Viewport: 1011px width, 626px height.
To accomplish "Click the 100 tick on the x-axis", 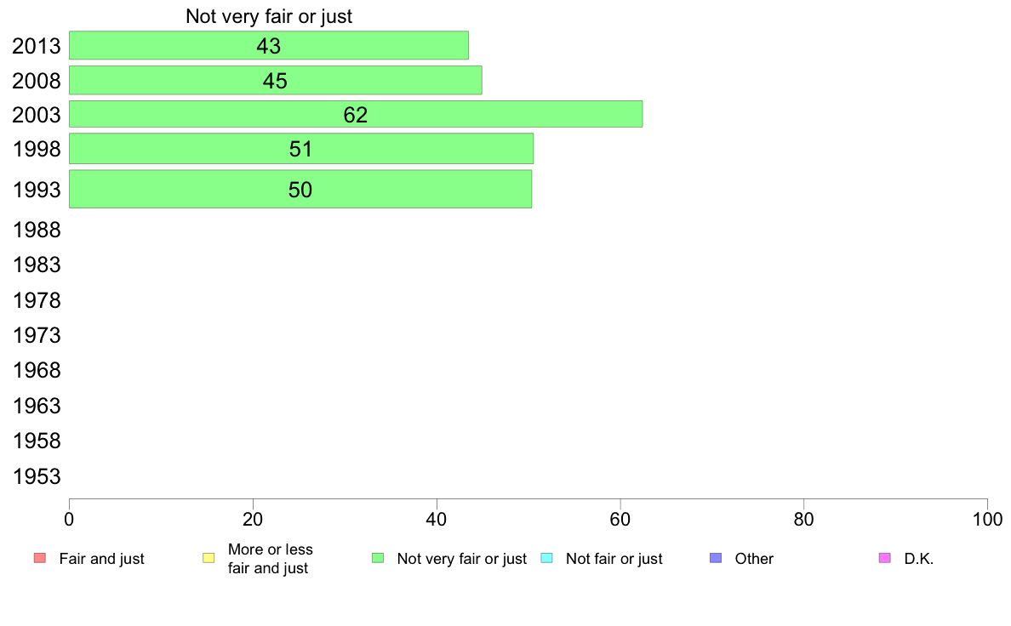I will pyautogui.click(x=987, y=520).
